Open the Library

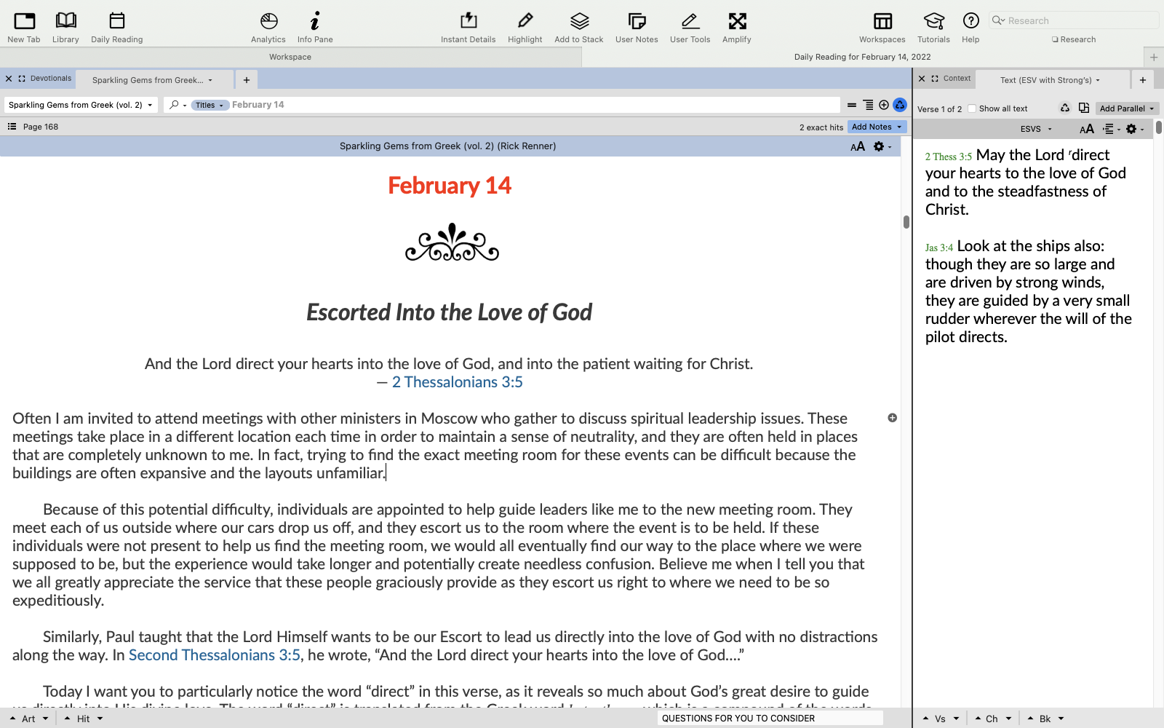coord(65,28)
